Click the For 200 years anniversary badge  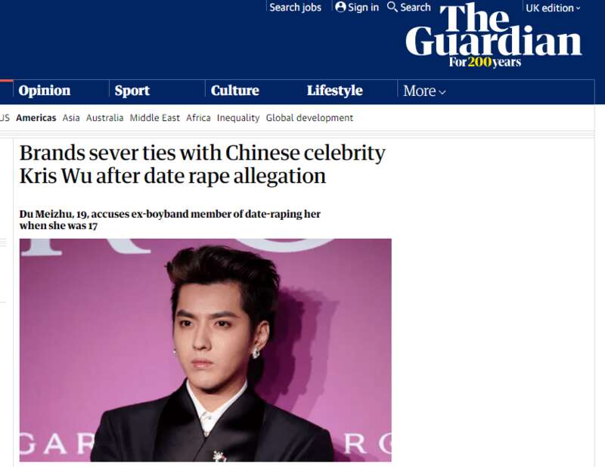(x=485, y=62)
